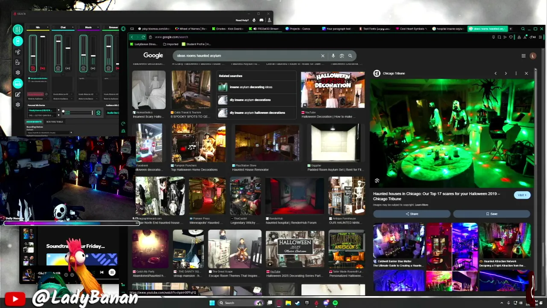Open the LadyBanan Stream bookmark
Viewport: 547px width, 308px height.
pos(143,44)
